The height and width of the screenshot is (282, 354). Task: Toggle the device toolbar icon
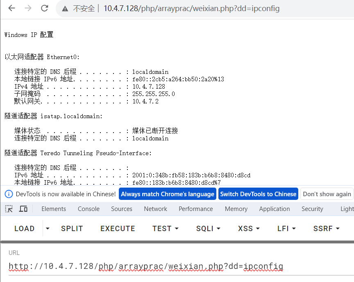(23, 209)
